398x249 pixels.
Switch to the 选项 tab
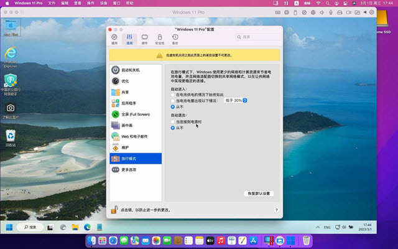(129, 39)
